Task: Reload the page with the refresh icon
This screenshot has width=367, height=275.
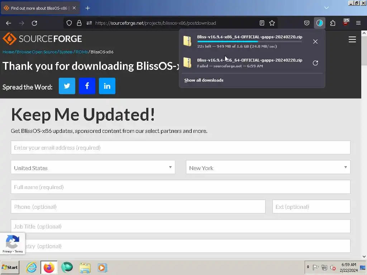Action: tap(34, 23)
